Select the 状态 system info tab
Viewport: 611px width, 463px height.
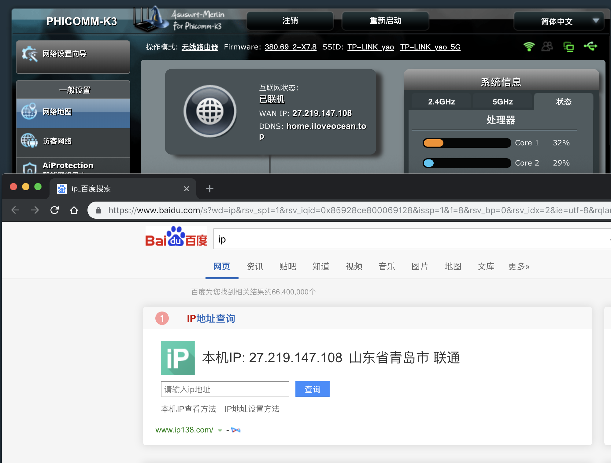pyautogui.click(x=564, y=102)
